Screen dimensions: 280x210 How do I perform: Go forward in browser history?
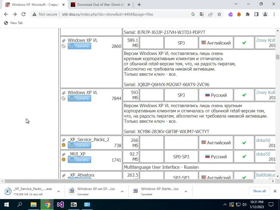(15, 14)
